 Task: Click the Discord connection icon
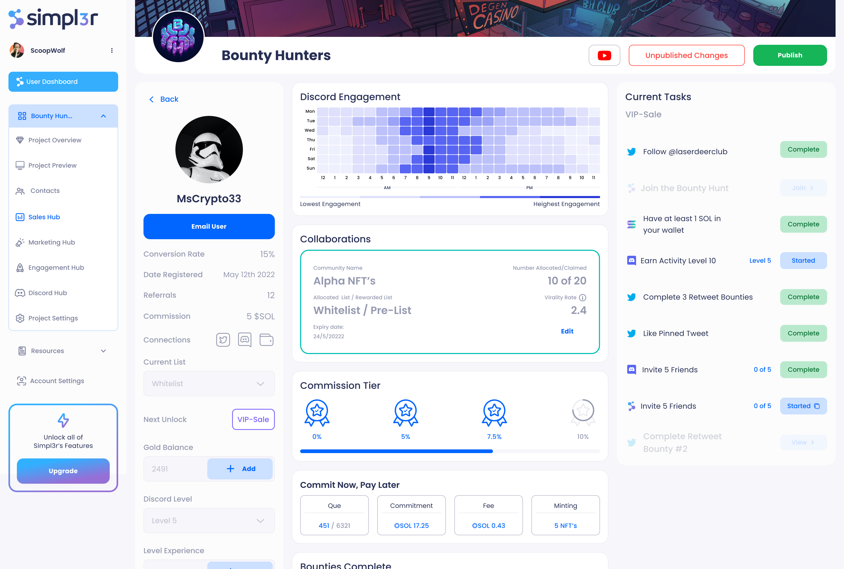(244, 340)
